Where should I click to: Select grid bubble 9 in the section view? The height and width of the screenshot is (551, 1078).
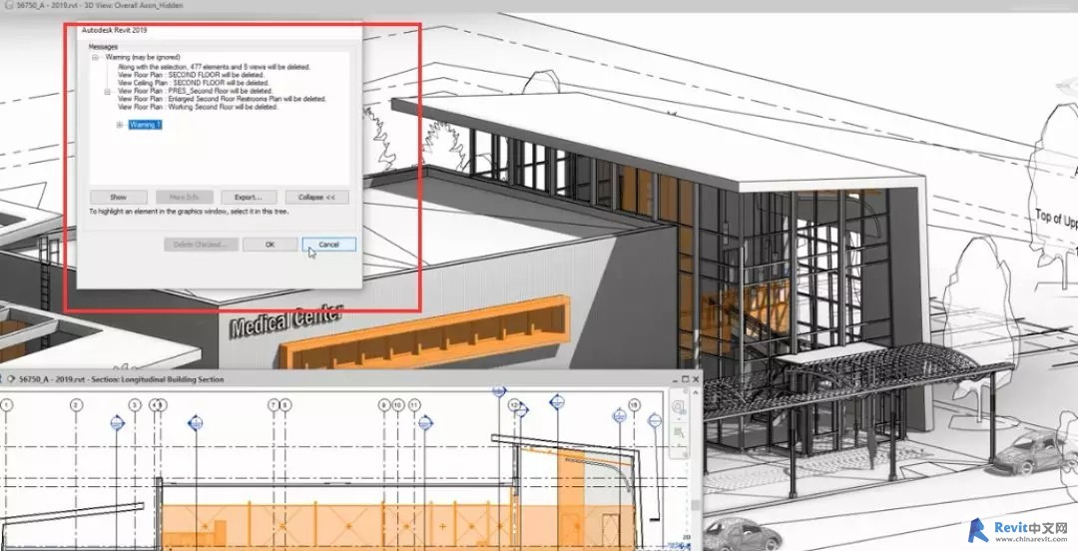384,405
